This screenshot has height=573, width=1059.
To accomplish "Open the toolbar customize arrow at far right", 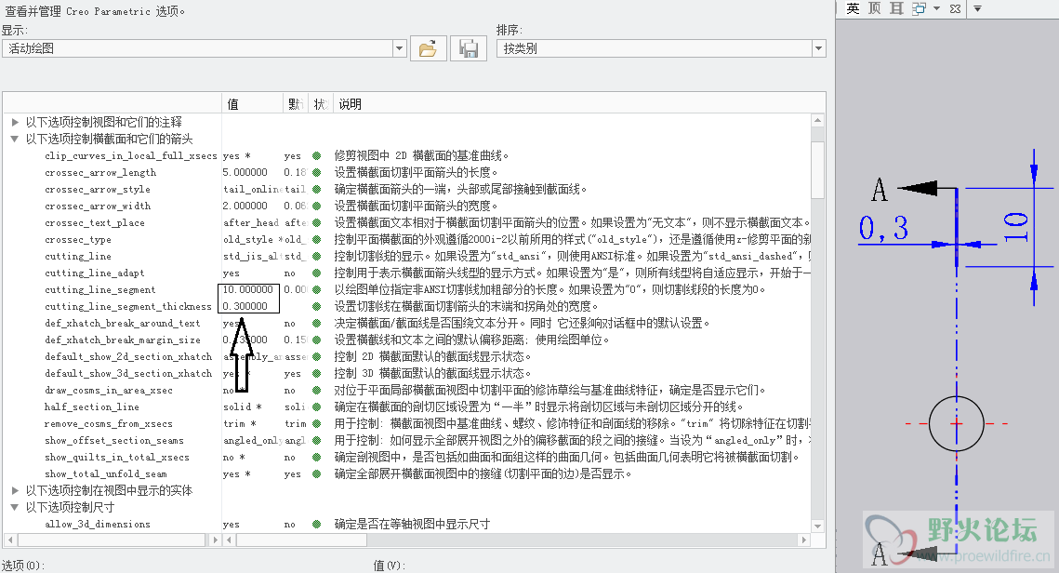I will 977,8.
